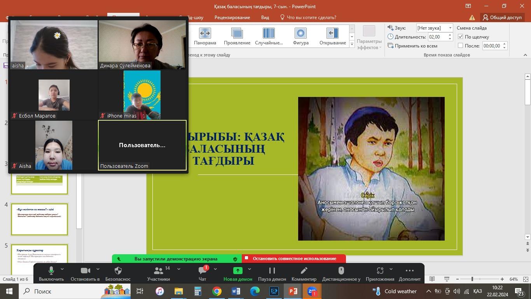Adjust the status bar zoom slider
Screen dimensions: 531x299
[472, 279]
